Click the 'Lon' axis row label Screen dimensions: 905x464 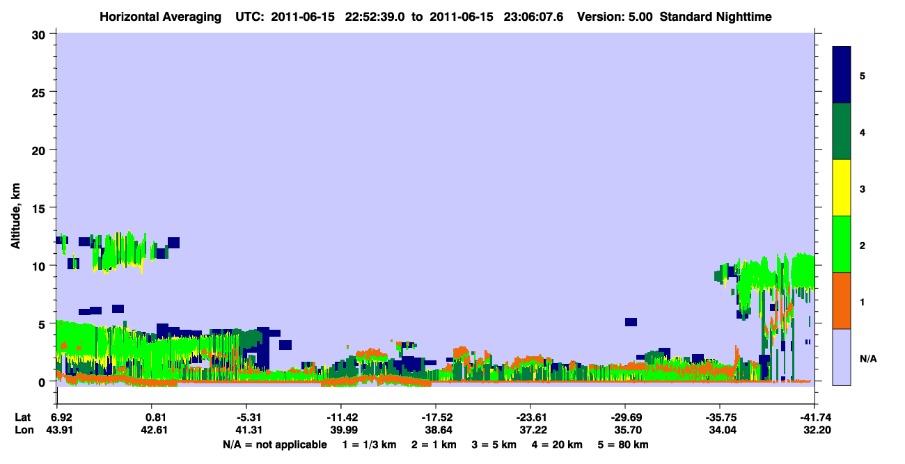point(23,430)
